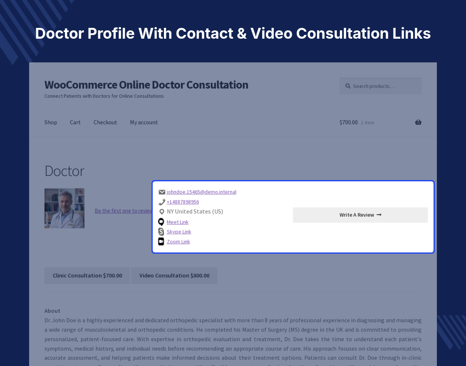This screenshot has width=466, height=366.
Task: Call the +14887898956 phone link
Action: 183,202
